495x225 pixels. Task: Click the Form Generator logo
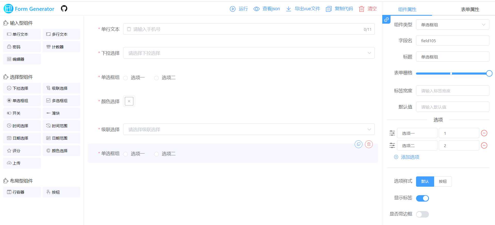point(29,9)
